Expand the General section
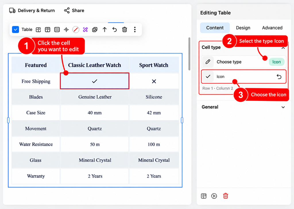 coord(283,107)
